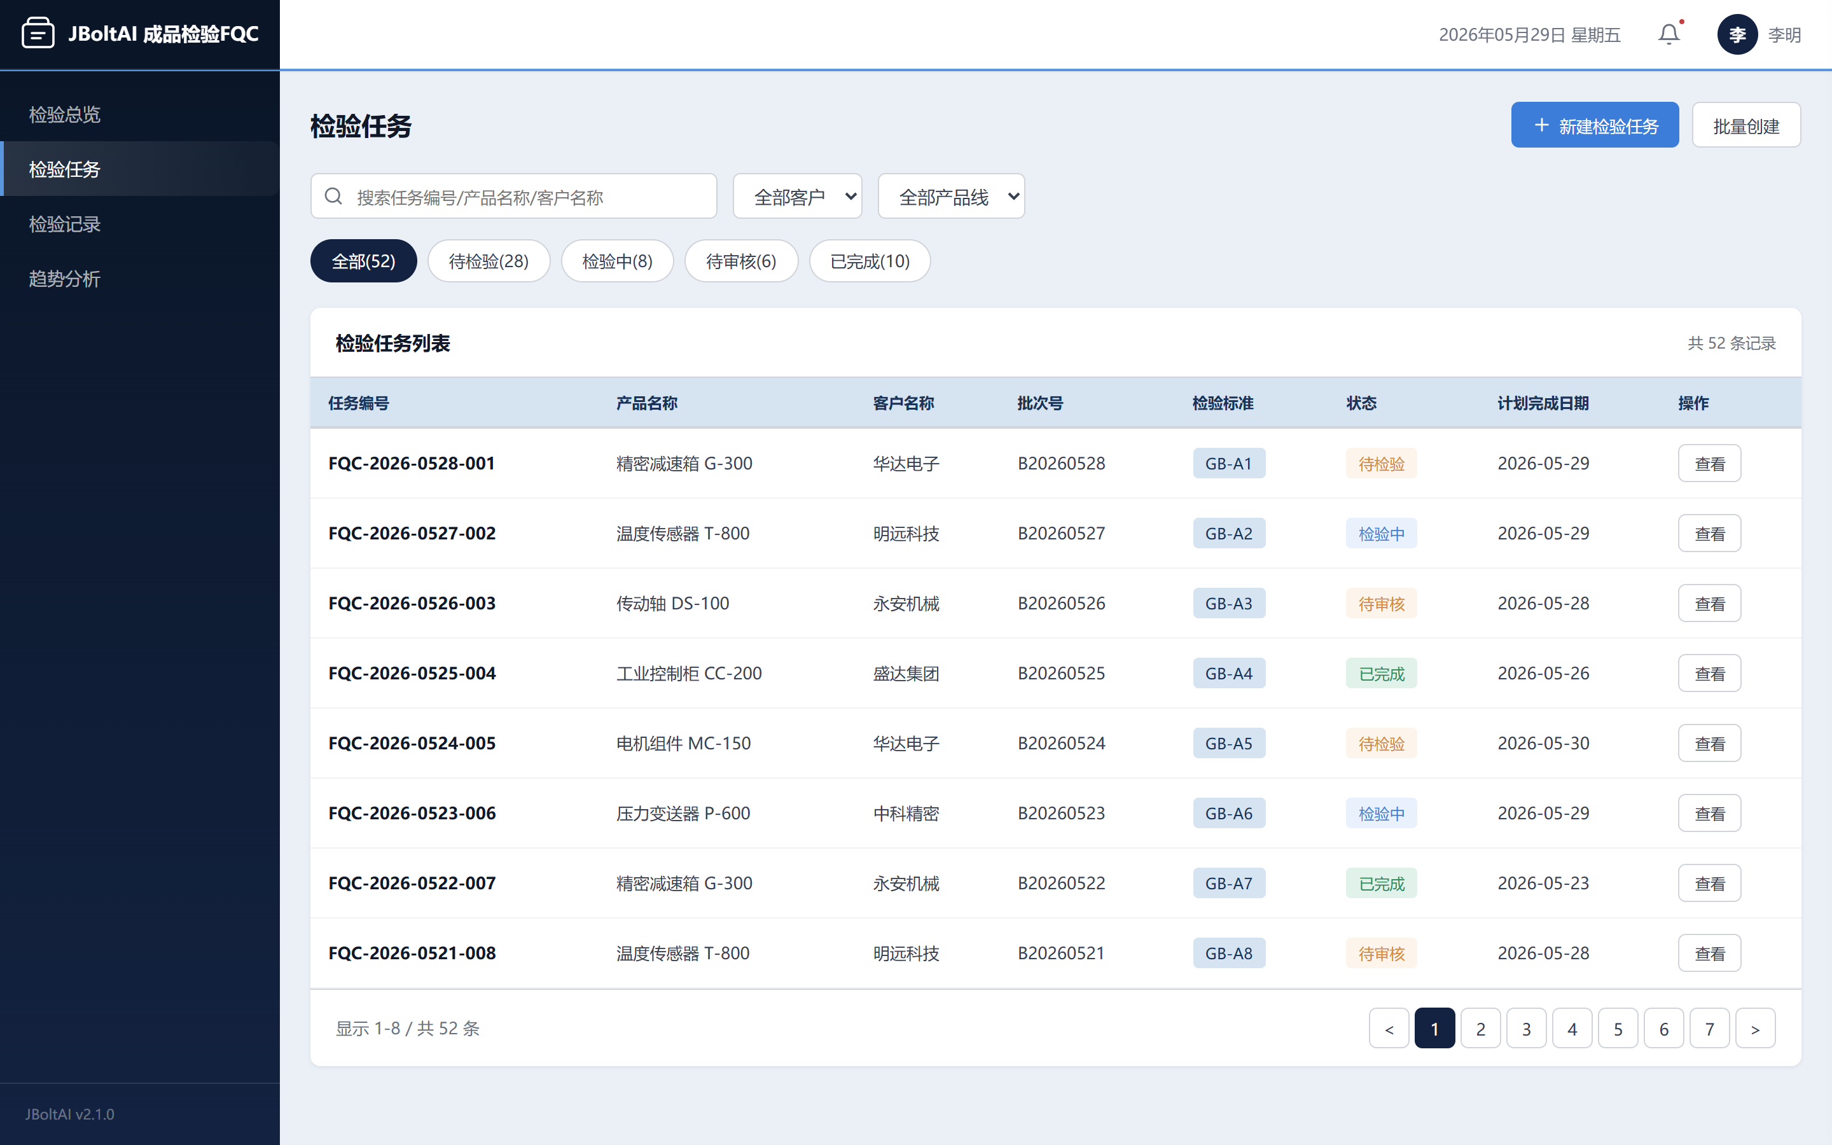
Task: Expand the 全部产品线 dropdown
Action: tap(951, 197)
